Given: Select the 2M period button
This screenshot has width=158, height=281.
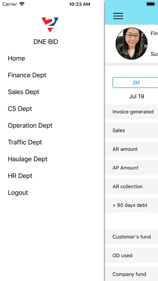Looking at the screenshot, I should tap(135, 83).
